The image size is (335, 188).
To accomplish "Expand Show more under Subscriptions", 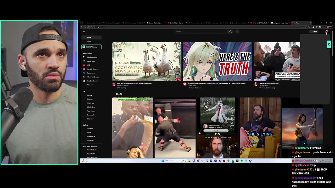I will (91, 85).
